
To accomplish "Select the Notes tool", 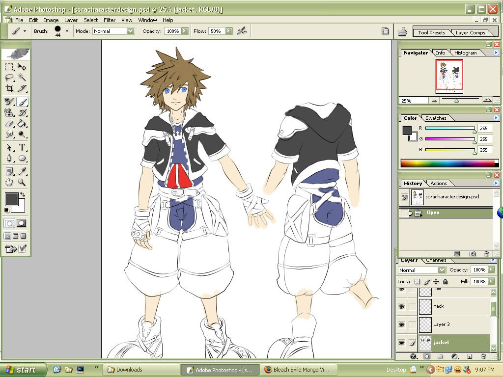I will click(9, 171).
